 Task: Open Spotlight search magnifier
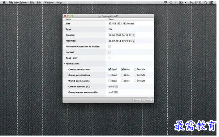tap(206, 3)
